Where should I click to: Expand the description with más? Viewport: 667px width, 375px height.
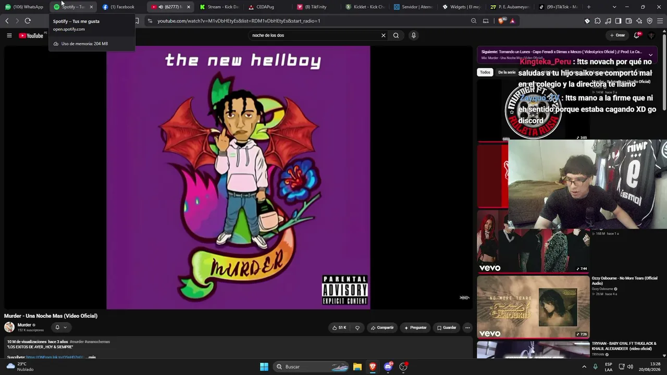pyautogui.click(x=92, y=357)
